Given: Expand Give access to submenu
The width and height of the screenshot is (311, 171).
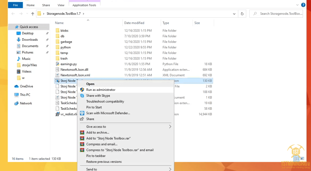Looking at the screenshot, I should pyautogui.click(x=126, y=126).
